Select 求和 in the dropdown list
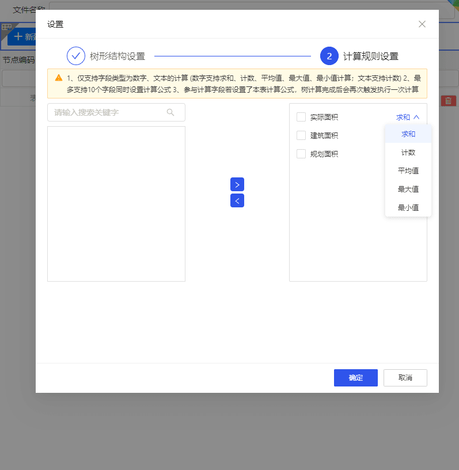 tap(408, 134)
